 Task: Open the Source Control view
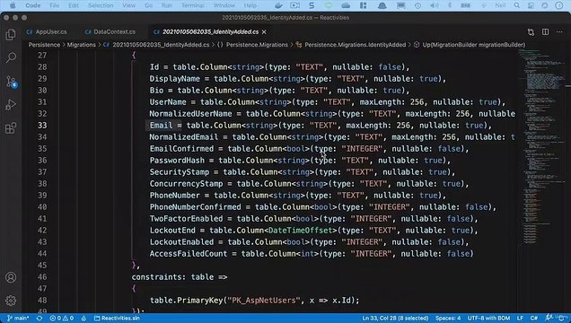pyautogui.click(x=12, y=82)
